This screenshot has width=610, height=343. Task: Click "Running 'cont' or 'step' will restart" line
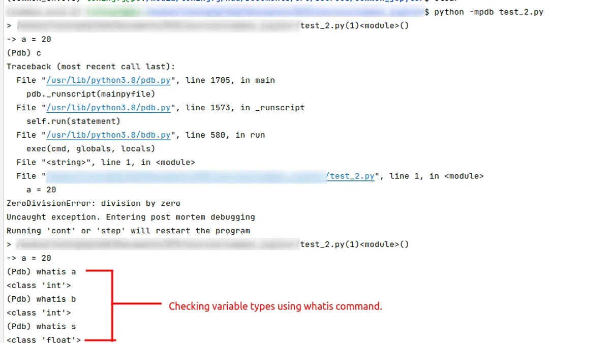[x=128, y=231]
